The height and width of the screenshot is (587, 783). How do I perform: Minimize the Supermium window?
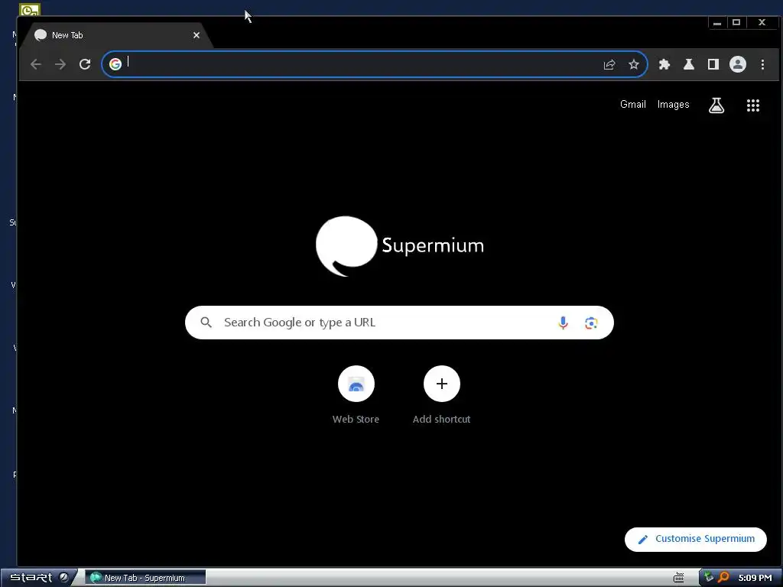pos(717,22)
